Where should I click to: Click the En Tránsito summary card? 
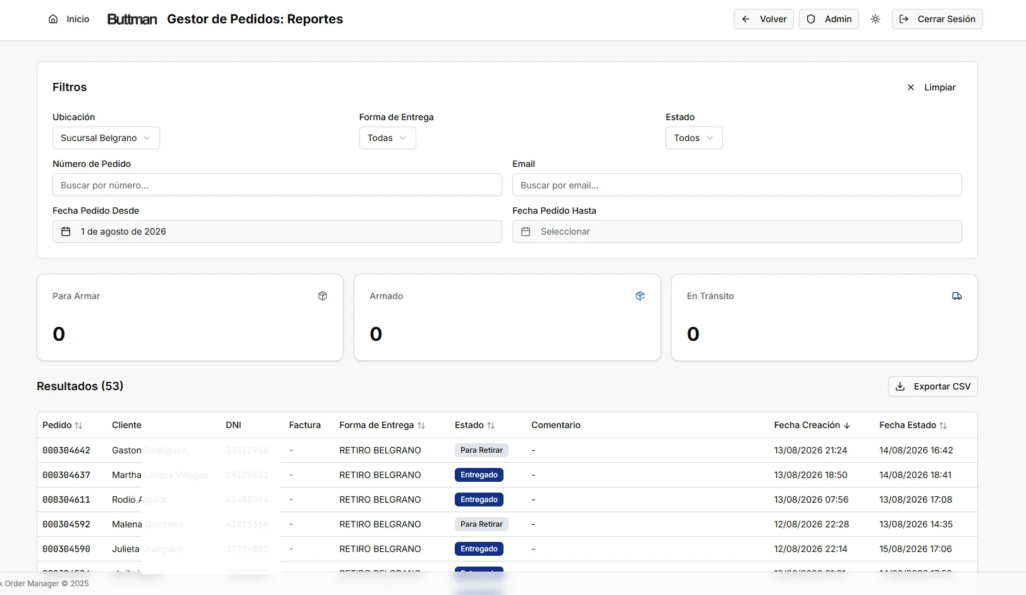pos(824,317)
